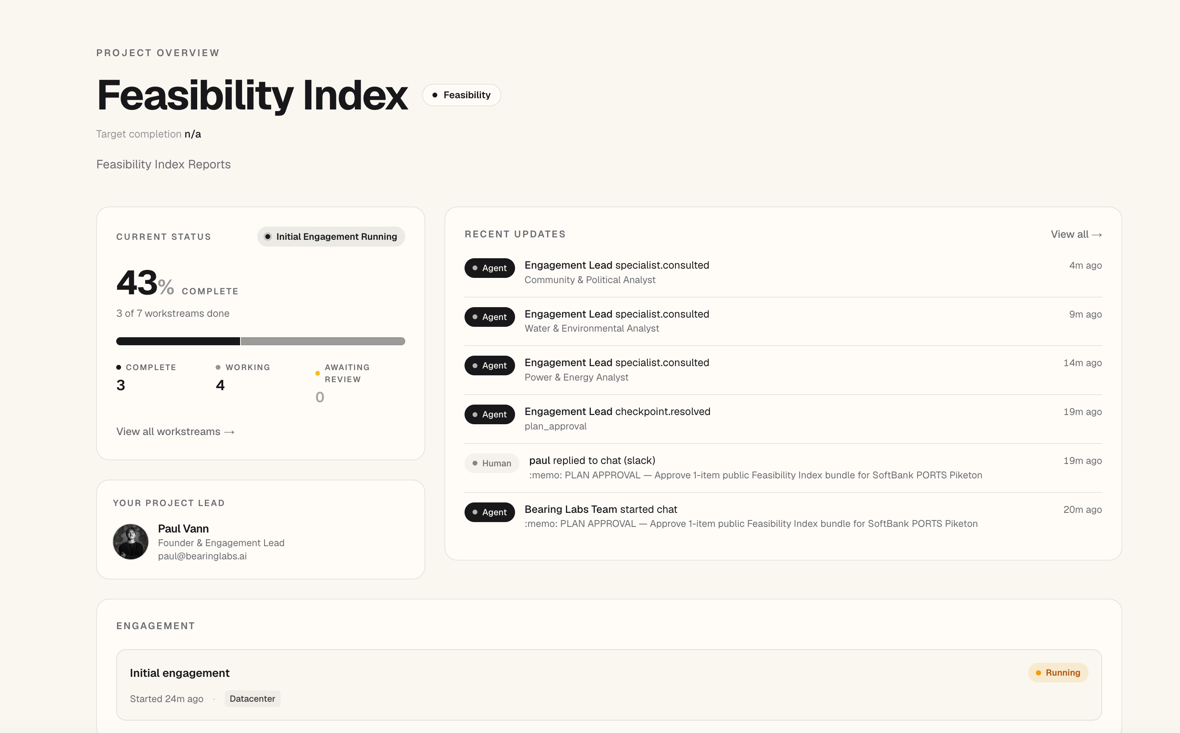Click the Agent badge on Power & Energy Analyst update
Viewport: 1180px width, 733px height.
pyautogui.click(x=489, y=366)
